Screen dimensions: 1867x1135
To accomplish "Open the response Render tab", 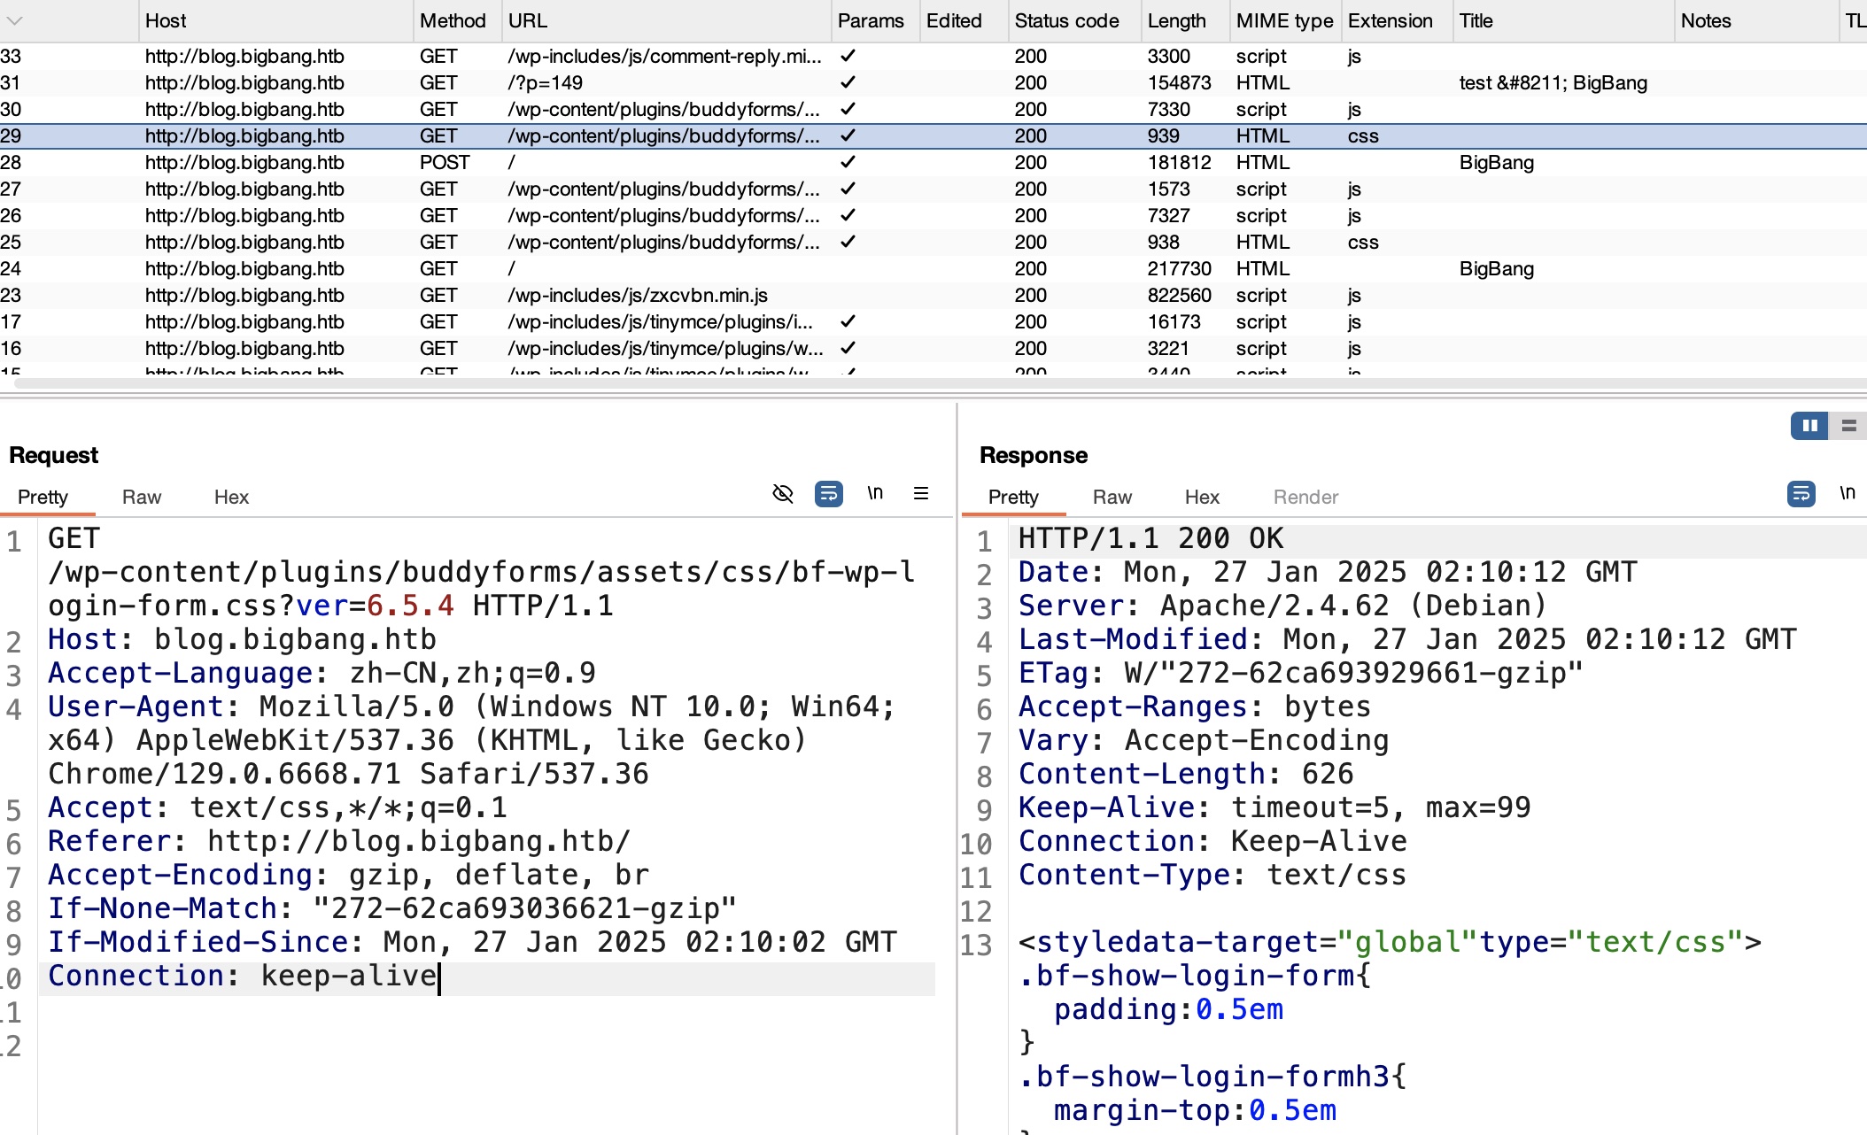I will [1305, 497].
